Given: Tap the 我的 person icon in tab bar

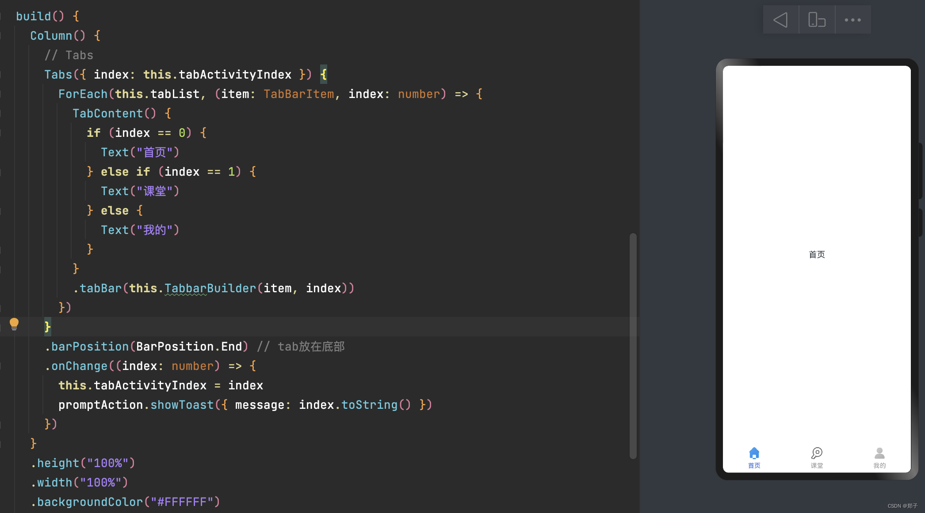Looking at the screenshot, I should (879, 453).
